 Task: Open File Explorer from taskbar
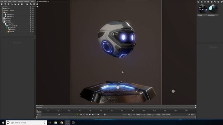coord(56,123)
